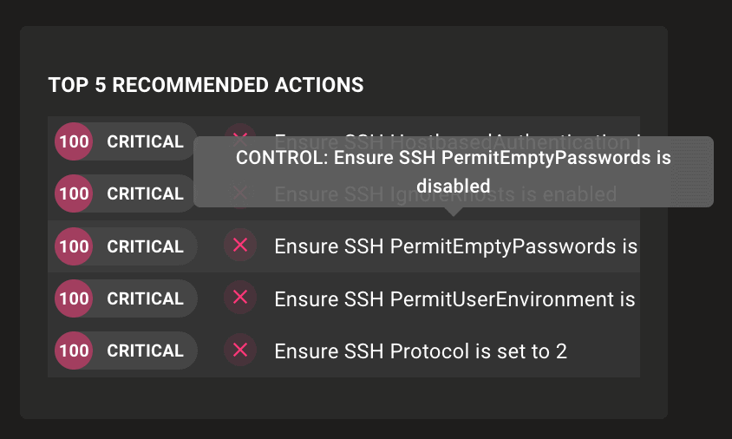The height and width of the screenshot is (439, 732).
Task: Click the CONTROL tooltip for PermitEmptyPasswords
Action: point(453,171)
